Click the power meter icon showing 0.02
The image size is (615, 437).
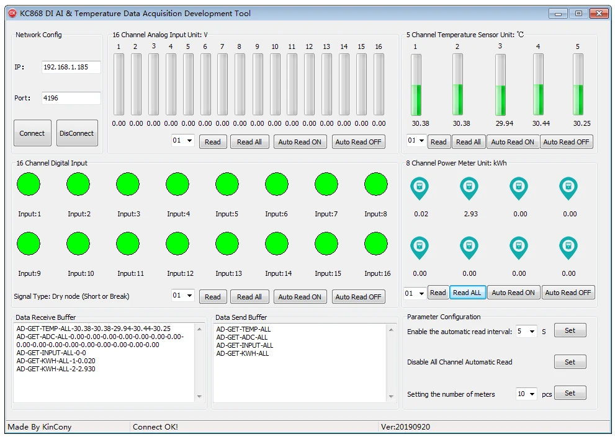click(x=420, y=188)
